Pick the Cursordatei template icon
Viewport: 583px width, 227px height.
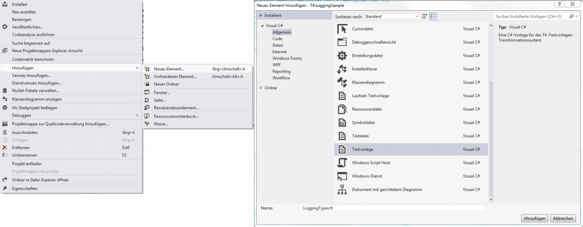tap(342, 28)
